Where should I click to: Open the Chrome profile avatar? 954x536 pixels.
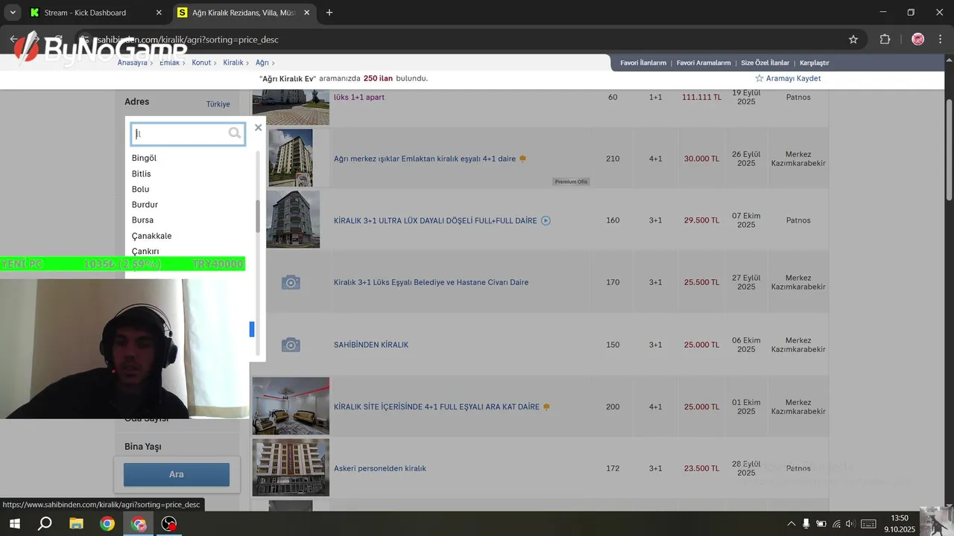pos(918,39)
